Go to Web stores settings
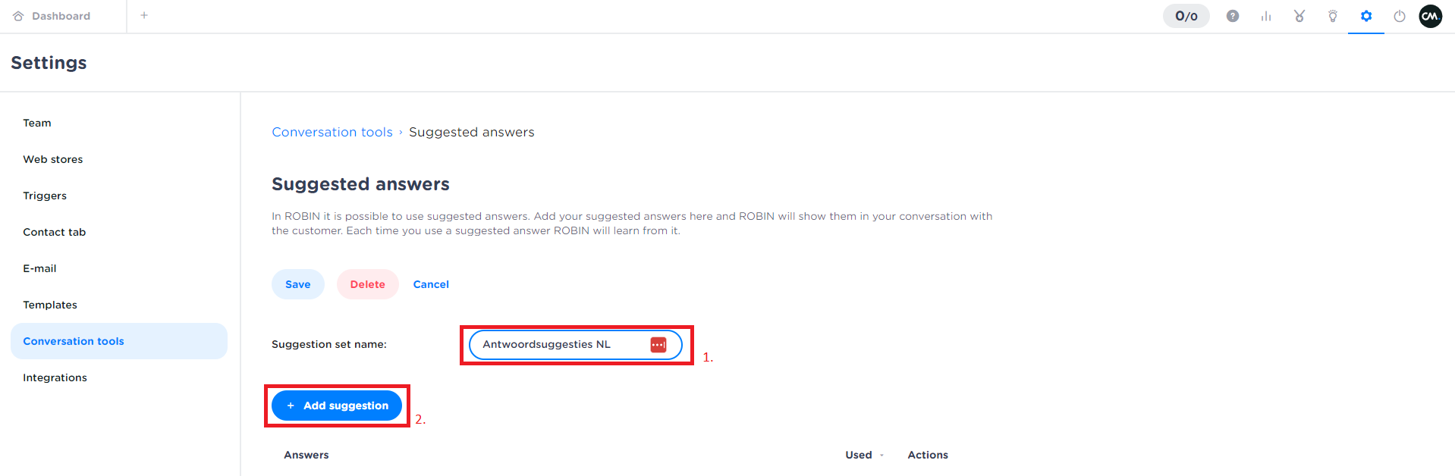The height and width of the screenshot is (476, 1455). tap(53, 159)
